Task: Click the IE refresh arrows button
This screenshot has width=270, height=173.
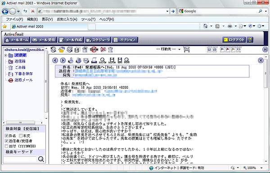Action: click(25, 11)
